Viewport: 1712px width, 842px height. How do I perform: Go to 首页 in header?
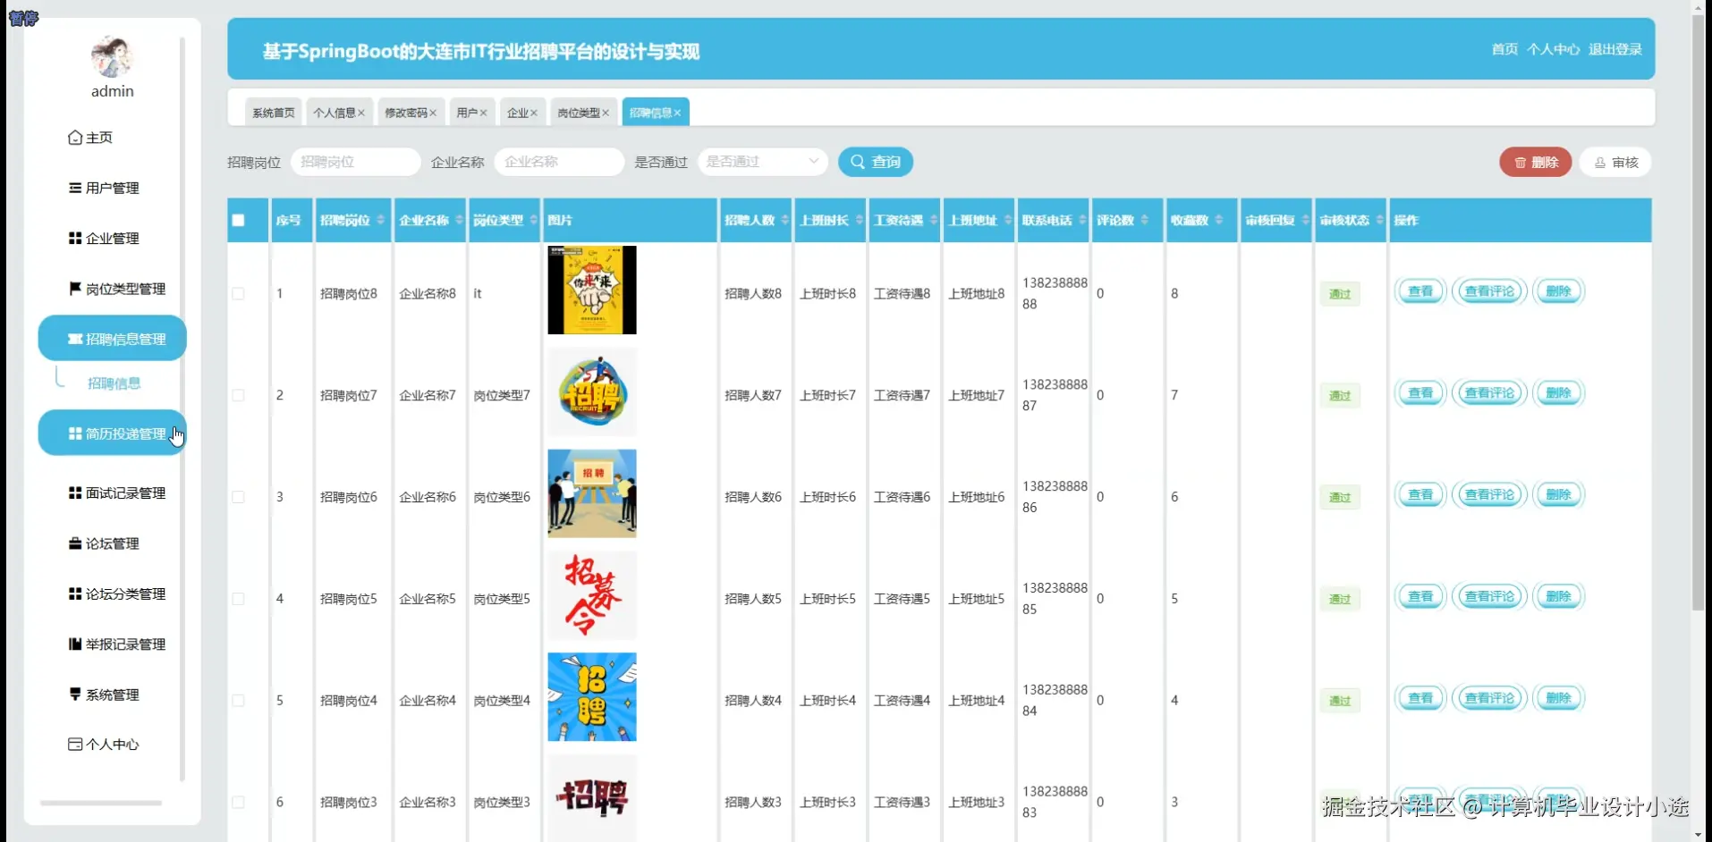1504,49
